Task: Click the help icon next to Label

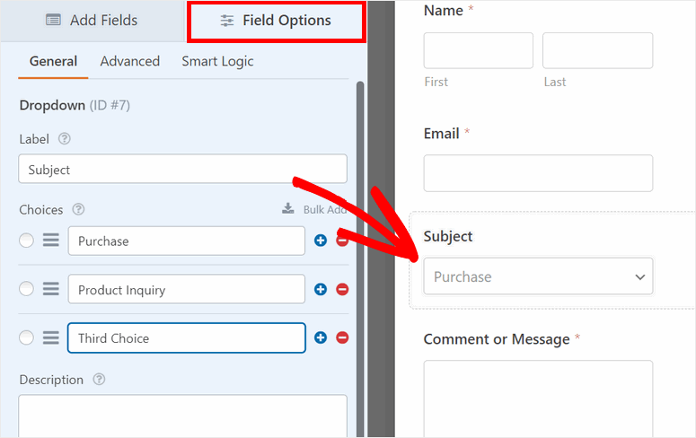Action: coord(64,139)
